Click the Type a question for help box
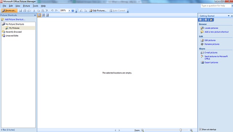Image resolution: width=233 pixels, height=132 pixels. [216, 6]
